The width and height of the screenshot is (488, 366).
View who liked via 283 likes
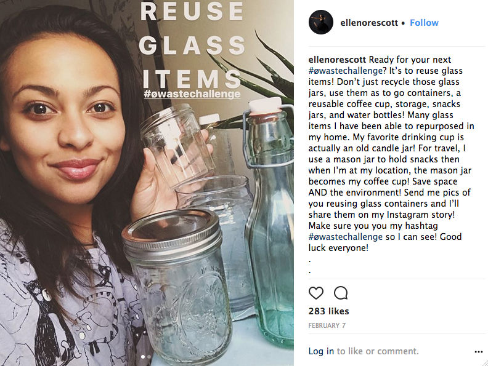click(329, 311)
